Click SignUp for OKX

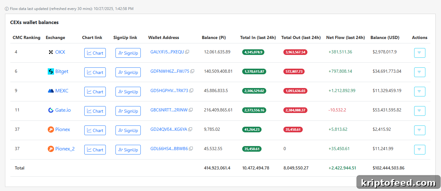tap(128, 53)
